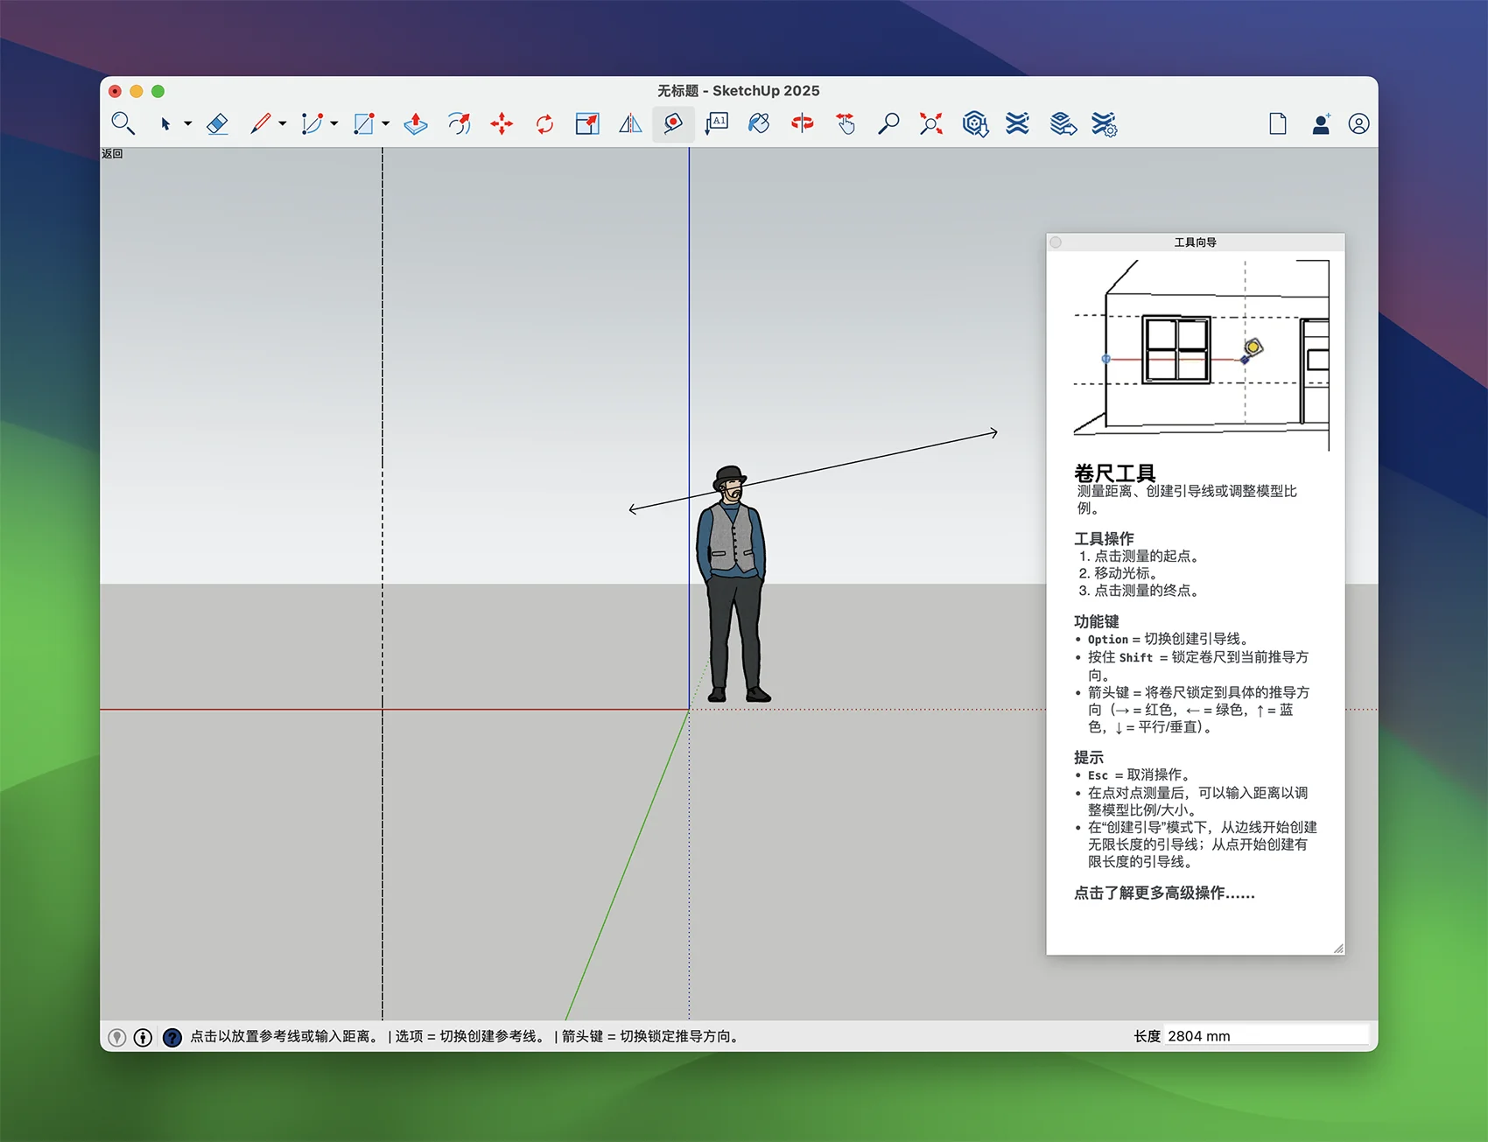1488x1142 pixels.
Task: Select the Move tool
Action: [502, 123]
